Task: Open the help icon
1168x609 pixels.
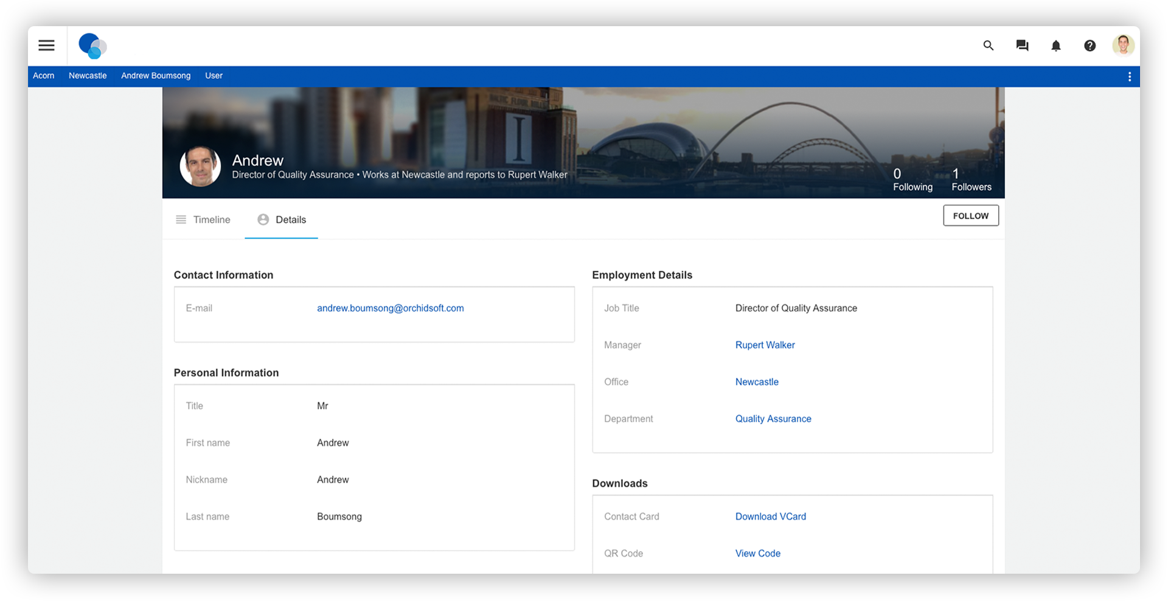Action: (1090, 46)
